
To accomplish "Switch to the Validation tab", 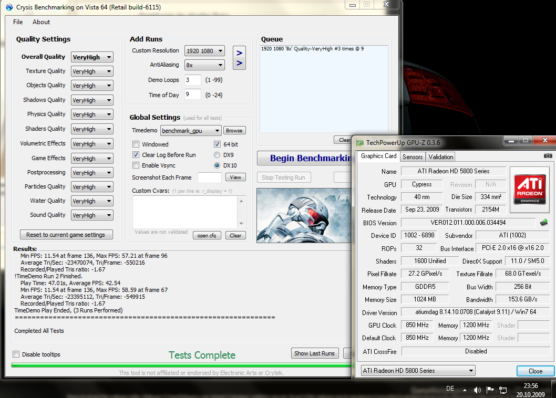I will coord(440,156).
